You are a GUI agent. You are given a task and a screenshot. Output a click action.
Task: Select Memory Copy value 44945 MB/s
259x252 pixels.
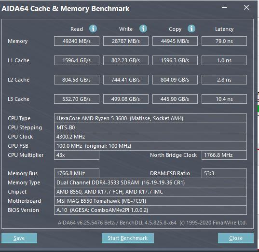(175, 41)
